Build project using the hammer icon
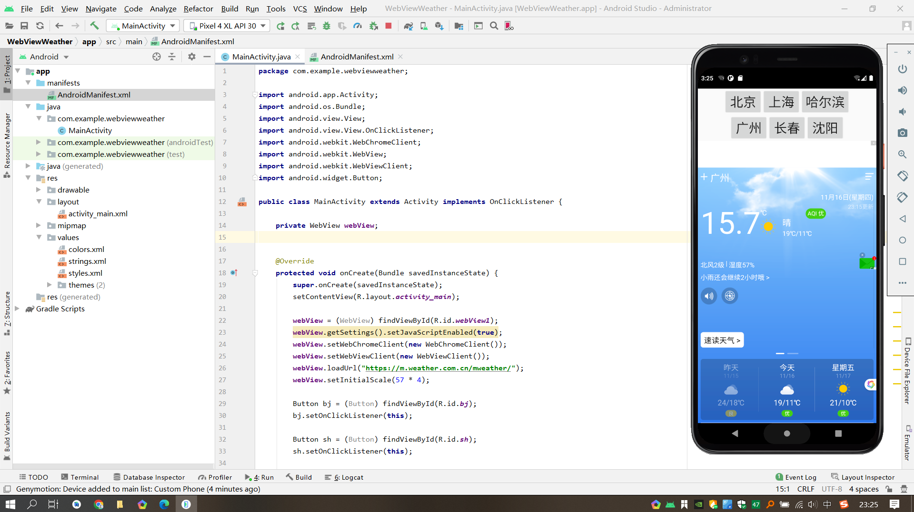 coord(94,26)
